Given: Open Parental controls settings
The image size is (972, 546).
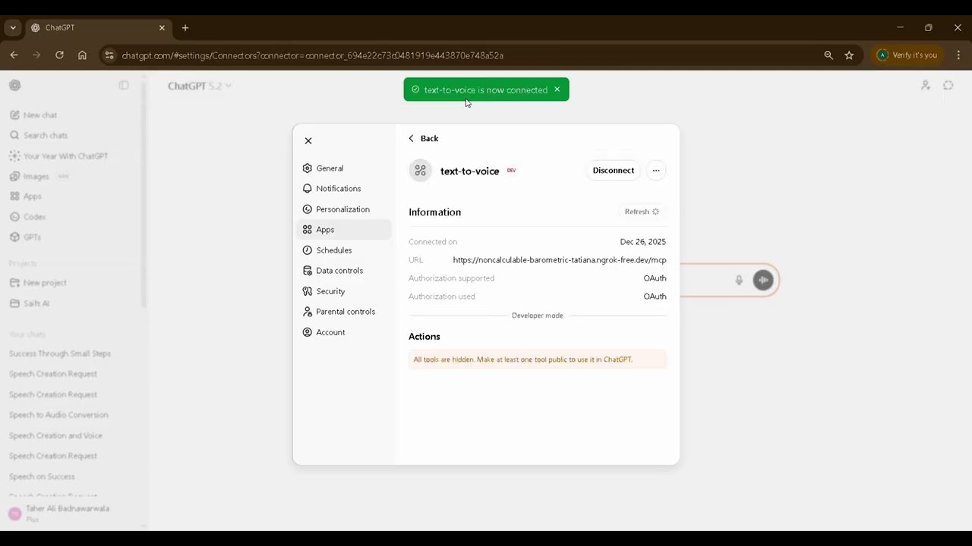Looking at the screenshot, I should (x=344, y=312).
